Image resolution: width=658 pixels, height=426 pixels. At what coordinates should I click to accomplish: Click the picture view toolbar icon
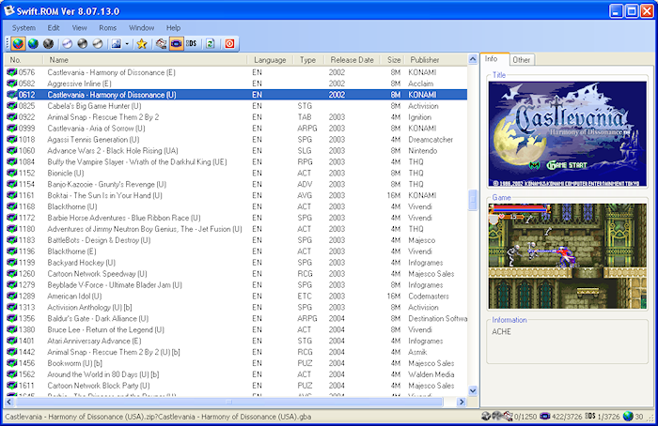[116, 43]
